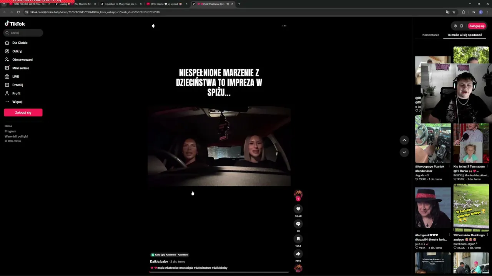The image size is (492, 276).
Task: Translate the page with the translate icon
Action: pos(447,12)
